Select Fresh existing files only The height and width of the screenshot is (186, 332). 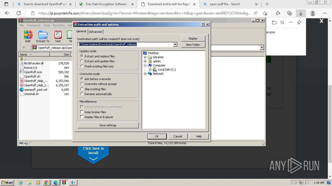tap(97, 66)
